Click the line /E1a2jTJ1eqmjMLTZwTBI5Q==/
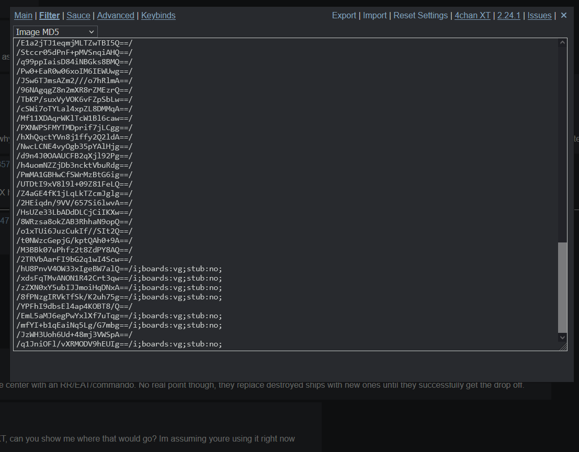 [74, 43]
